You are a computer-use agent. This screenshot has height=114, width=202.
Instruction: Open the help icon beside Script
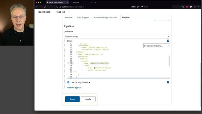(x=168, y=41)
